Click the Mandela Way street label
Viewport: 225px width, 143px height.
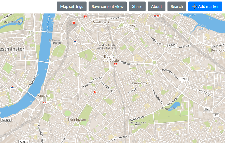click(170, 74)
